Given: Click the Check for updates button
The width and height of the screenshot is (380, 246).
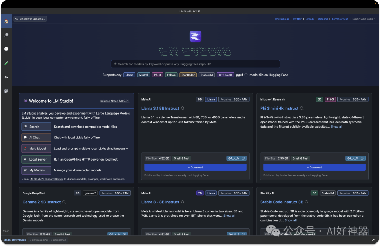Looking at the screenshot, I should (30, 19).
